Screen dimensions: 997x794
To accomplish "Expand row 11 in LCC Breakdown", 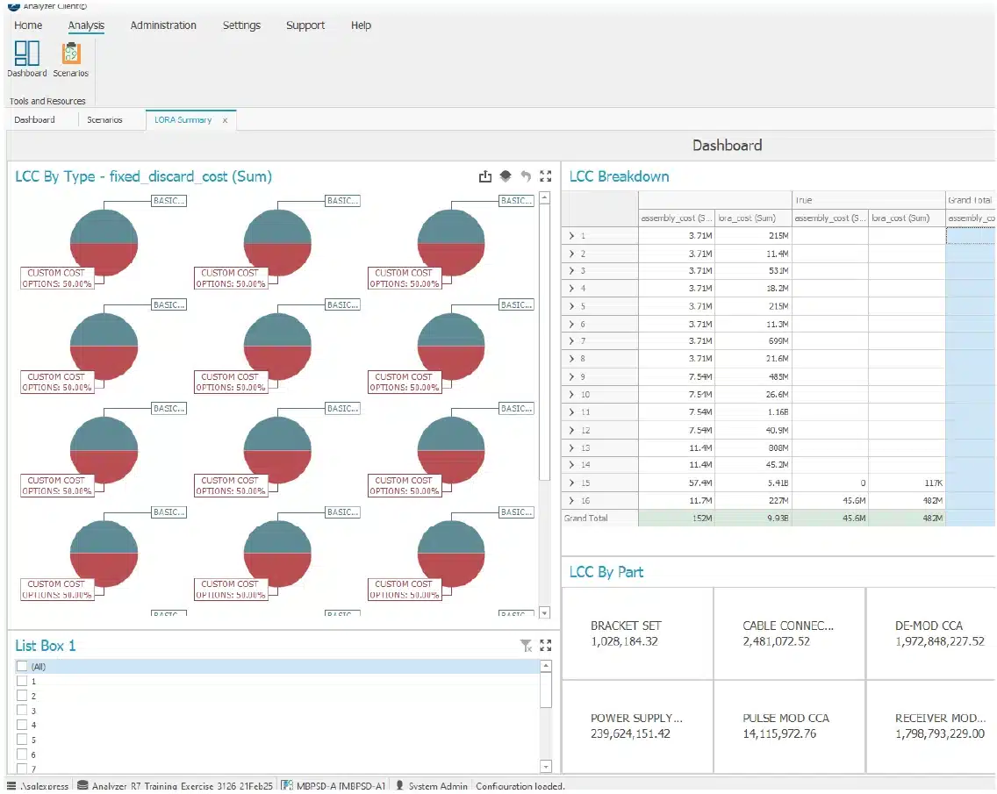I will (571, 412).
